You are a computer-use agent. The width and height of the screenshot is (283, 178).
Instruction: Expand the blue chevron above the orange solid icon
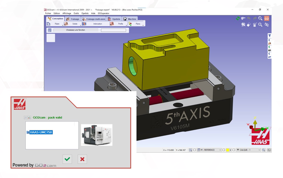pyautogui.click(x=269, y=40)
